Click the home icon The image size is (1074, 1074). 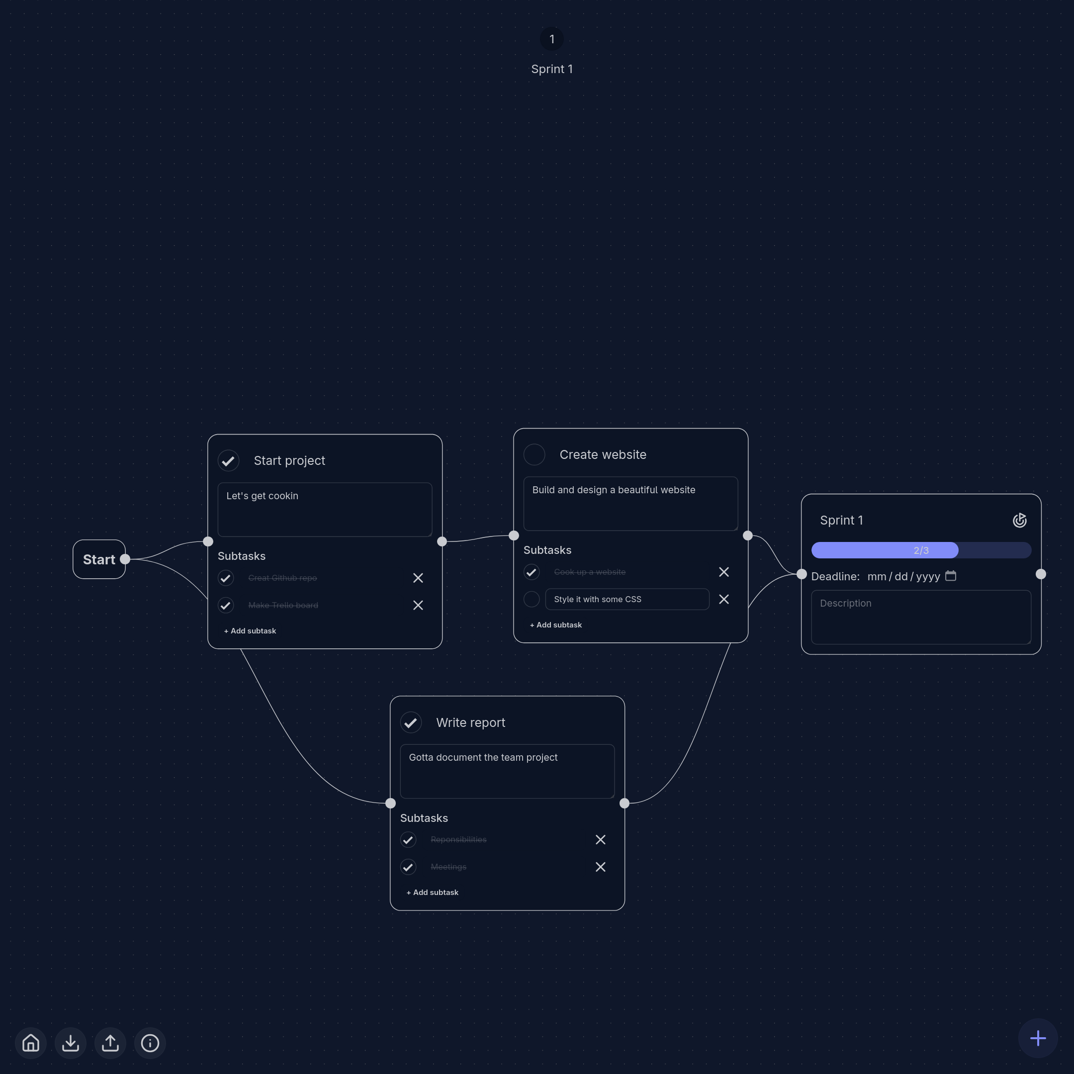[x=31, y=1043]
